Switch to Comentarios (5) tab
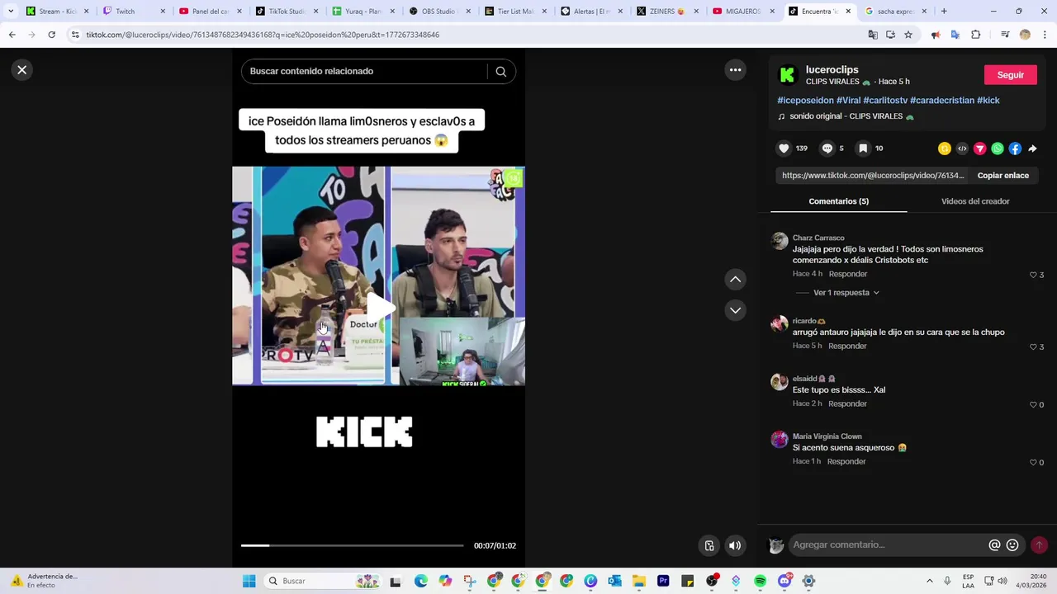 click(838, 201)
